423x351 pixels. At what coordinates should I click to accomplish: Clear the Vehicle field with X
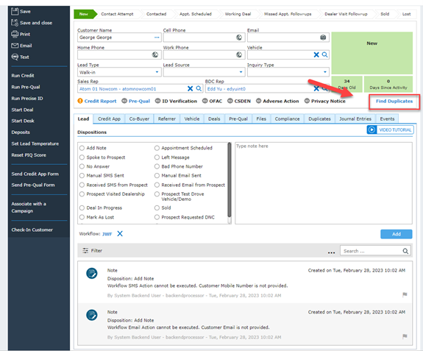coord(316,54)
